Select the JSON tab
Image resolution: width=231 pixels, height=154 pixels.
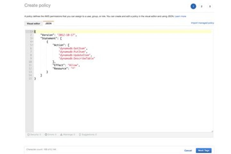click(x=48, y=23)
